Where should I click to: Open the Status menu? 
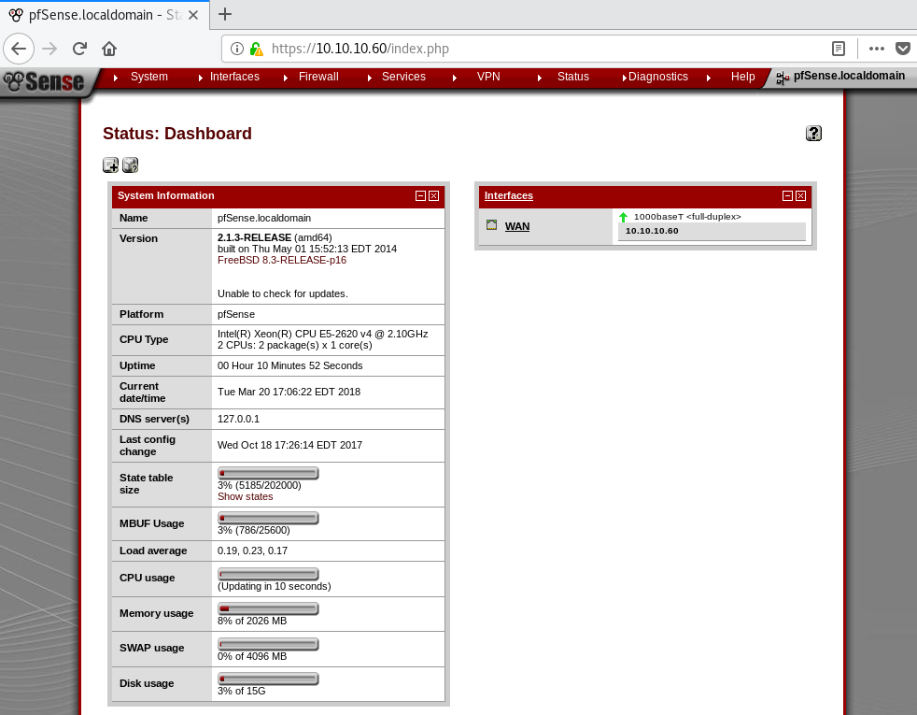pos(572,77)
